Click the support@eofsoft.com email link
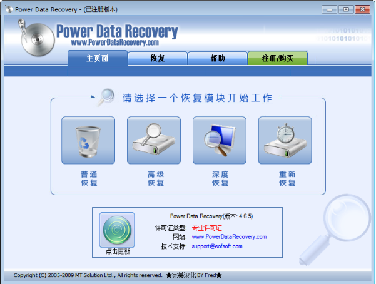Image resolution: width=376 pixels, height=284 pixels. [217, 246]
